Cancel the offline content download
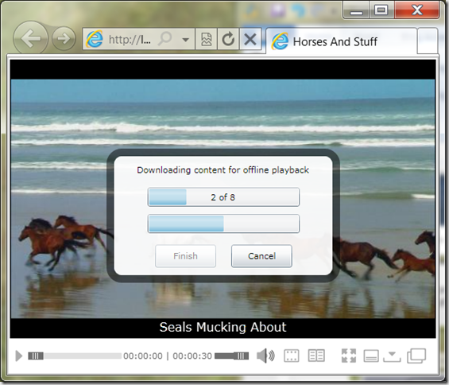 (261, 256)
